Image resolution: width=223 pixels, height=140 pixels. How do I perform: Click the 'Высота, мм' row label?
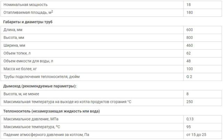(14, 38)
